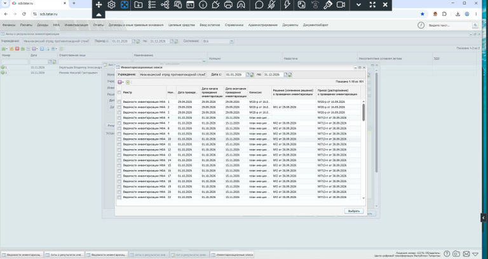Tick checkbox for inventory row number 1
This screenshot has height=259, width=488.
pyautogui.click(x=119, y=102)
